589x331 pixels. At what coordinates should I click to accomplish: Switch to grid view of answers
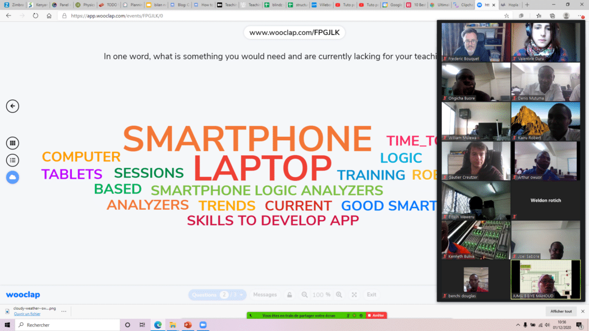tap(13, 143)
